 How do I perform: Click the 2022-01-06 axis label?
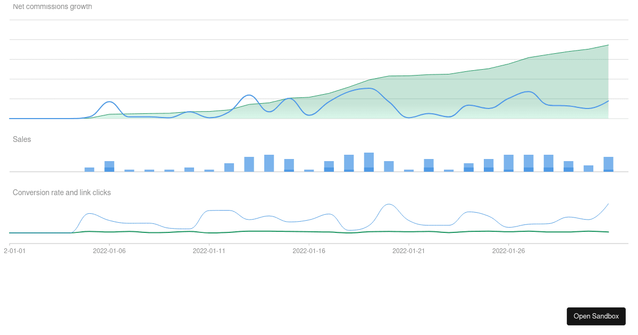(110, 250)
